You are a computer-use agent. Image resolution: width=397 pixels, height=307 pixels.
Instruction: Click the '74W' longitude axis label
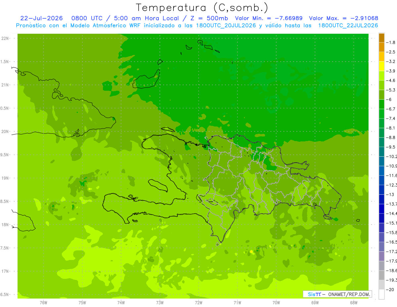pos(121,302)
